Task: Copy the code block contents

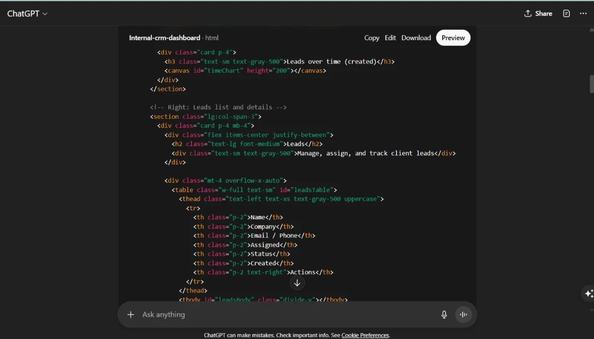Action: click(372, 38)
